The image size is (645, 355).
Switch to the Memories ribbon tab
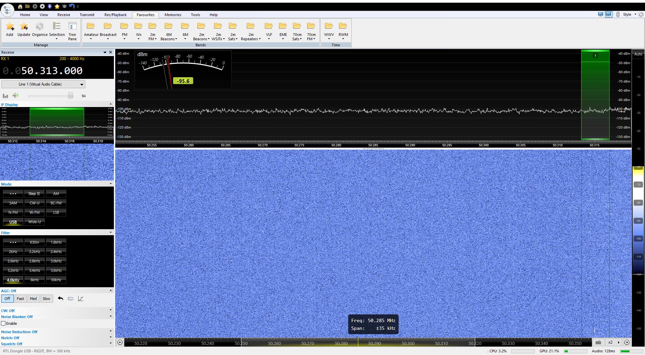pyautogui.click(x=173, y=15)
